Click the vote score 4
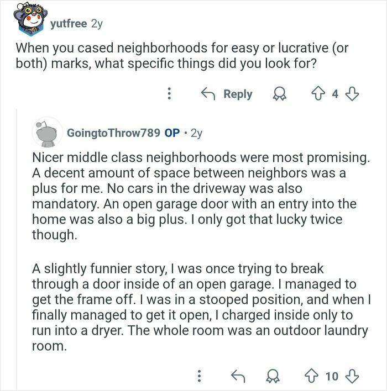Viewport: 387px width, 391px height. [x=335, y=94]
